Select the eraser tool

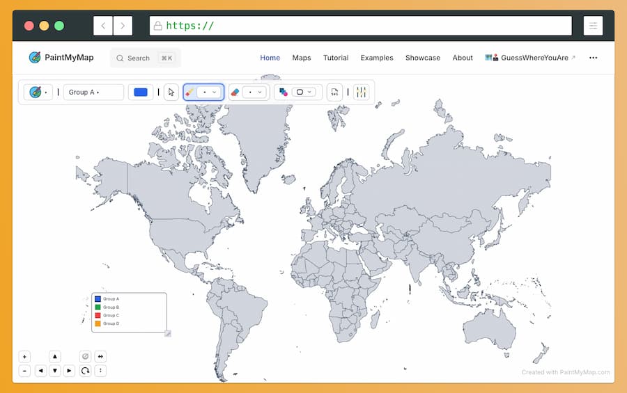[235, 93]
